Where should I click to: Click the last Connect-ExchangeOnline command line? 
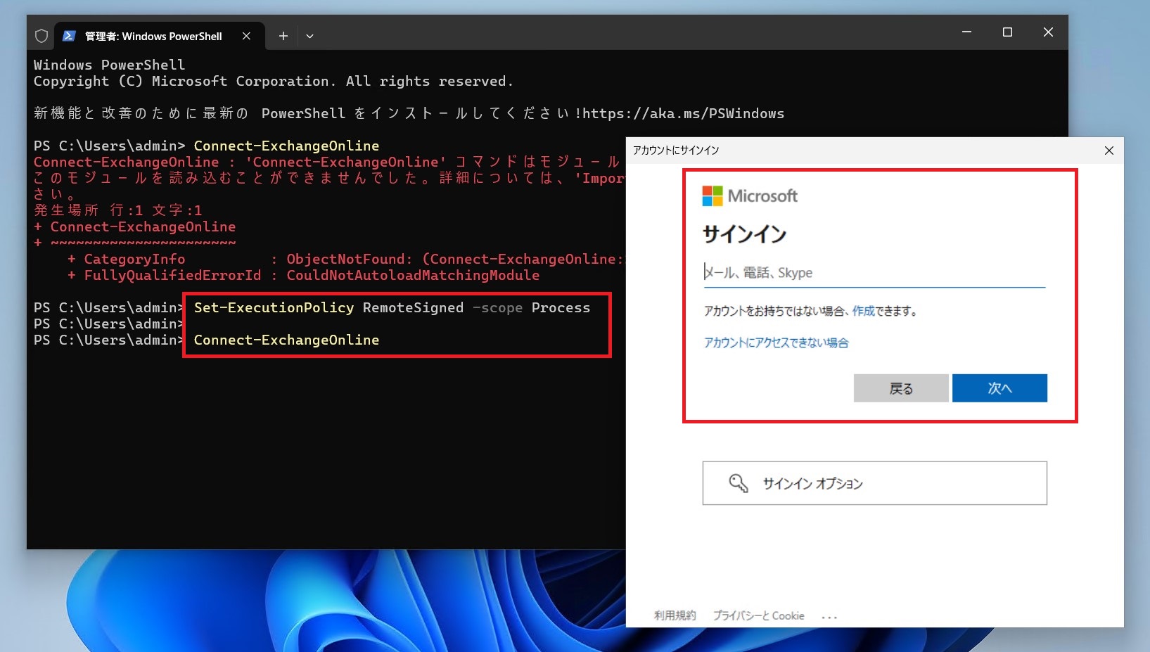(286, 340)
